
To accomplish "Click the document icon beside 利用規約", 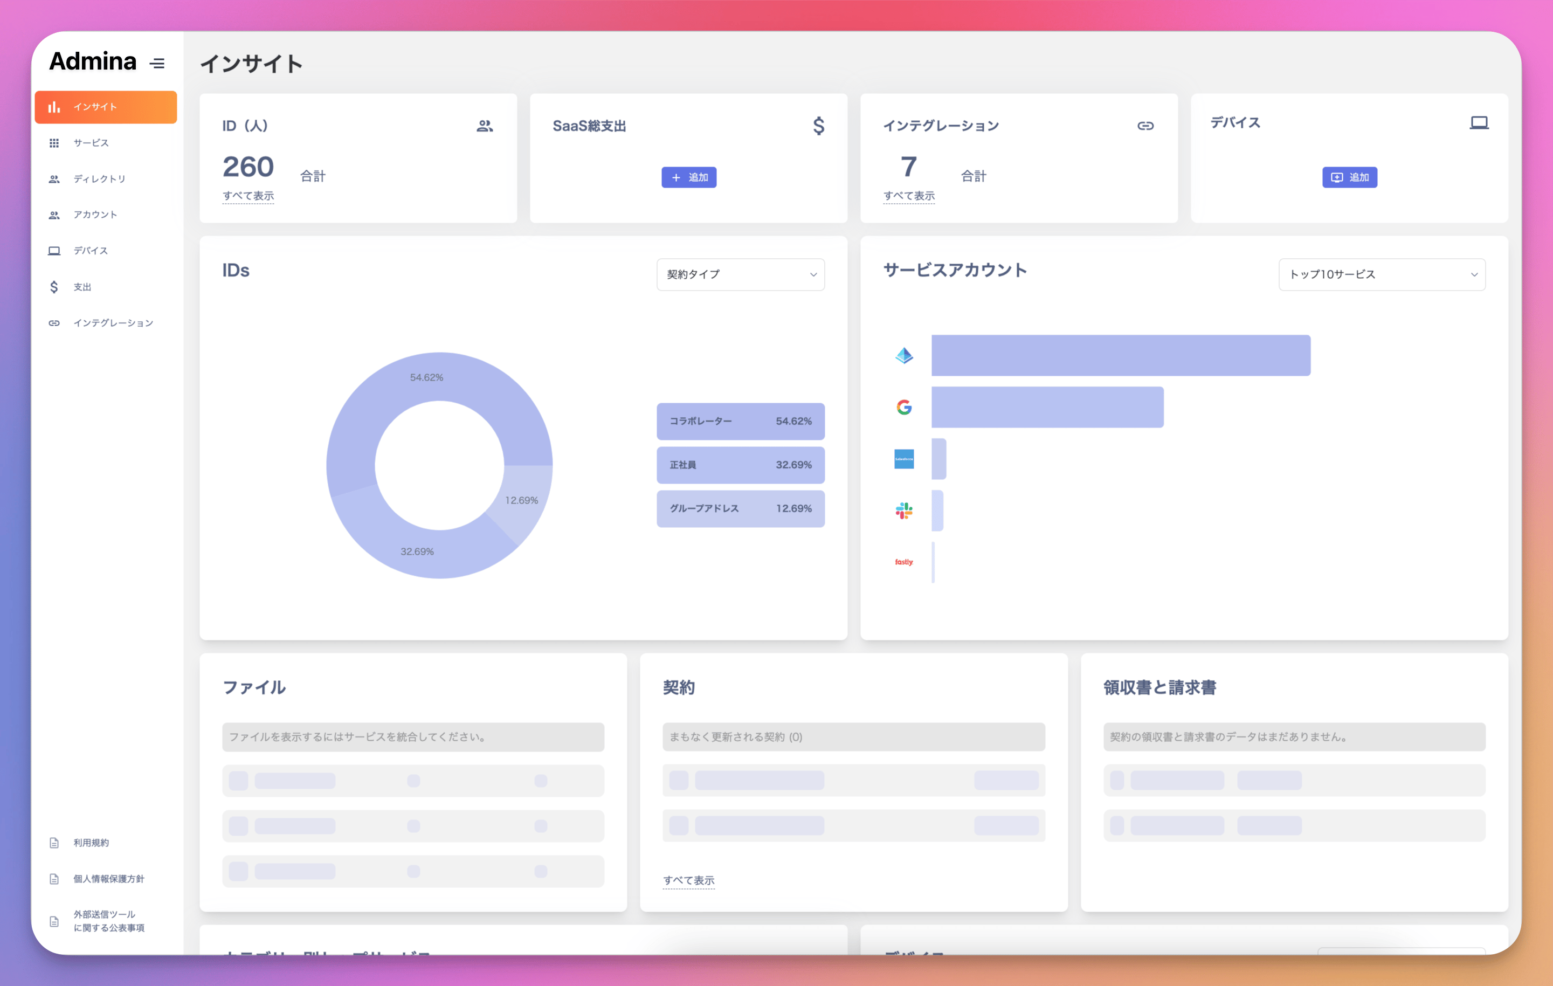I will click(x=54, y=843).
